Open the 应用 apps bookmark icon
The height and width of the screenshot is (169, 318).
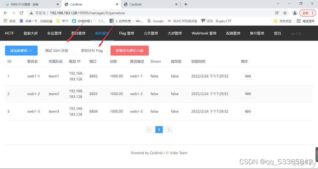click(x=10, y=21)
